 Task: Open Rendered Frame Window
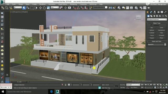click(x=145, y=8)
